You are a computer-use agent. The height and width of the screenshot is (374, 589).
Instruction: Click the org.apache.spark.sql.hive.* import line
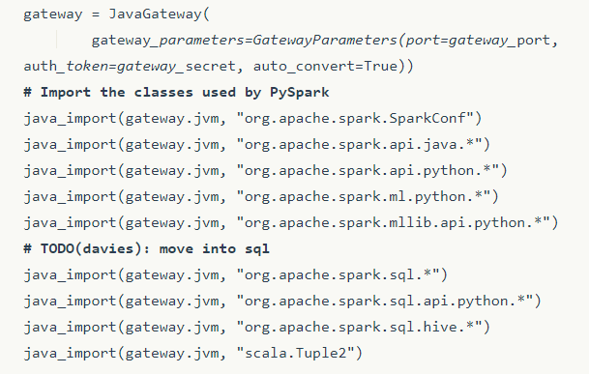click(x=257, y=328)
